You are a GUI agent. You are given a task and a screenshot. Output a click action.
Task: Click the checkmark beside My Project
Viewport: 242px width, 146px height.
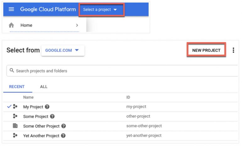point(9,106)
